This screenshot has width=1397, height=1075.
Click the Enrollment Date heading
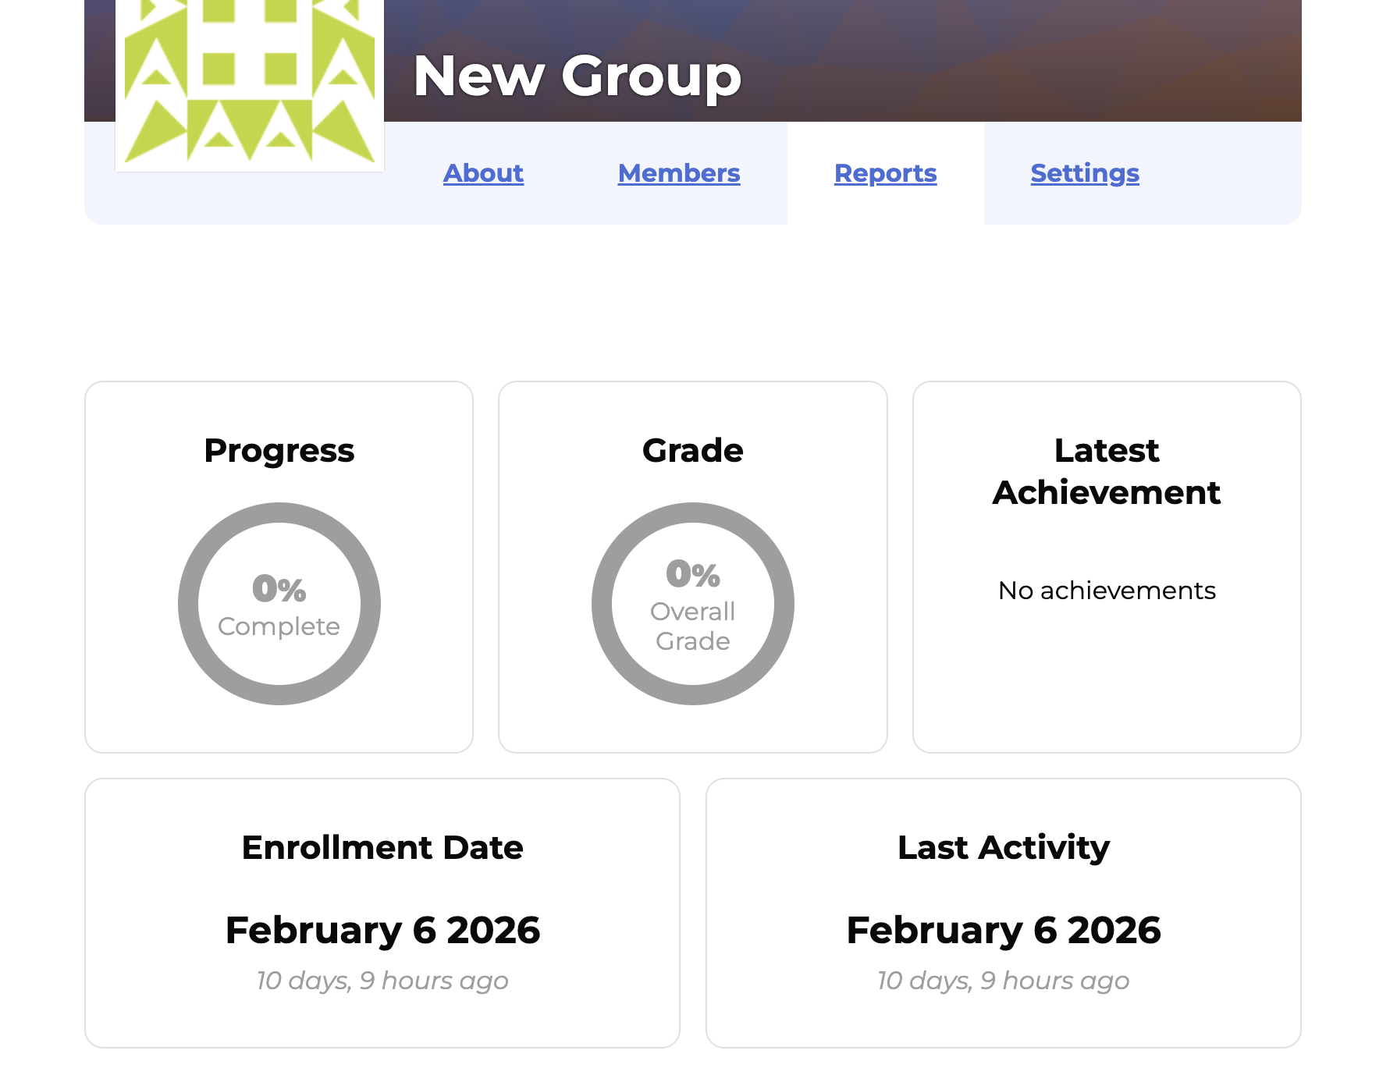click(382, 847)
